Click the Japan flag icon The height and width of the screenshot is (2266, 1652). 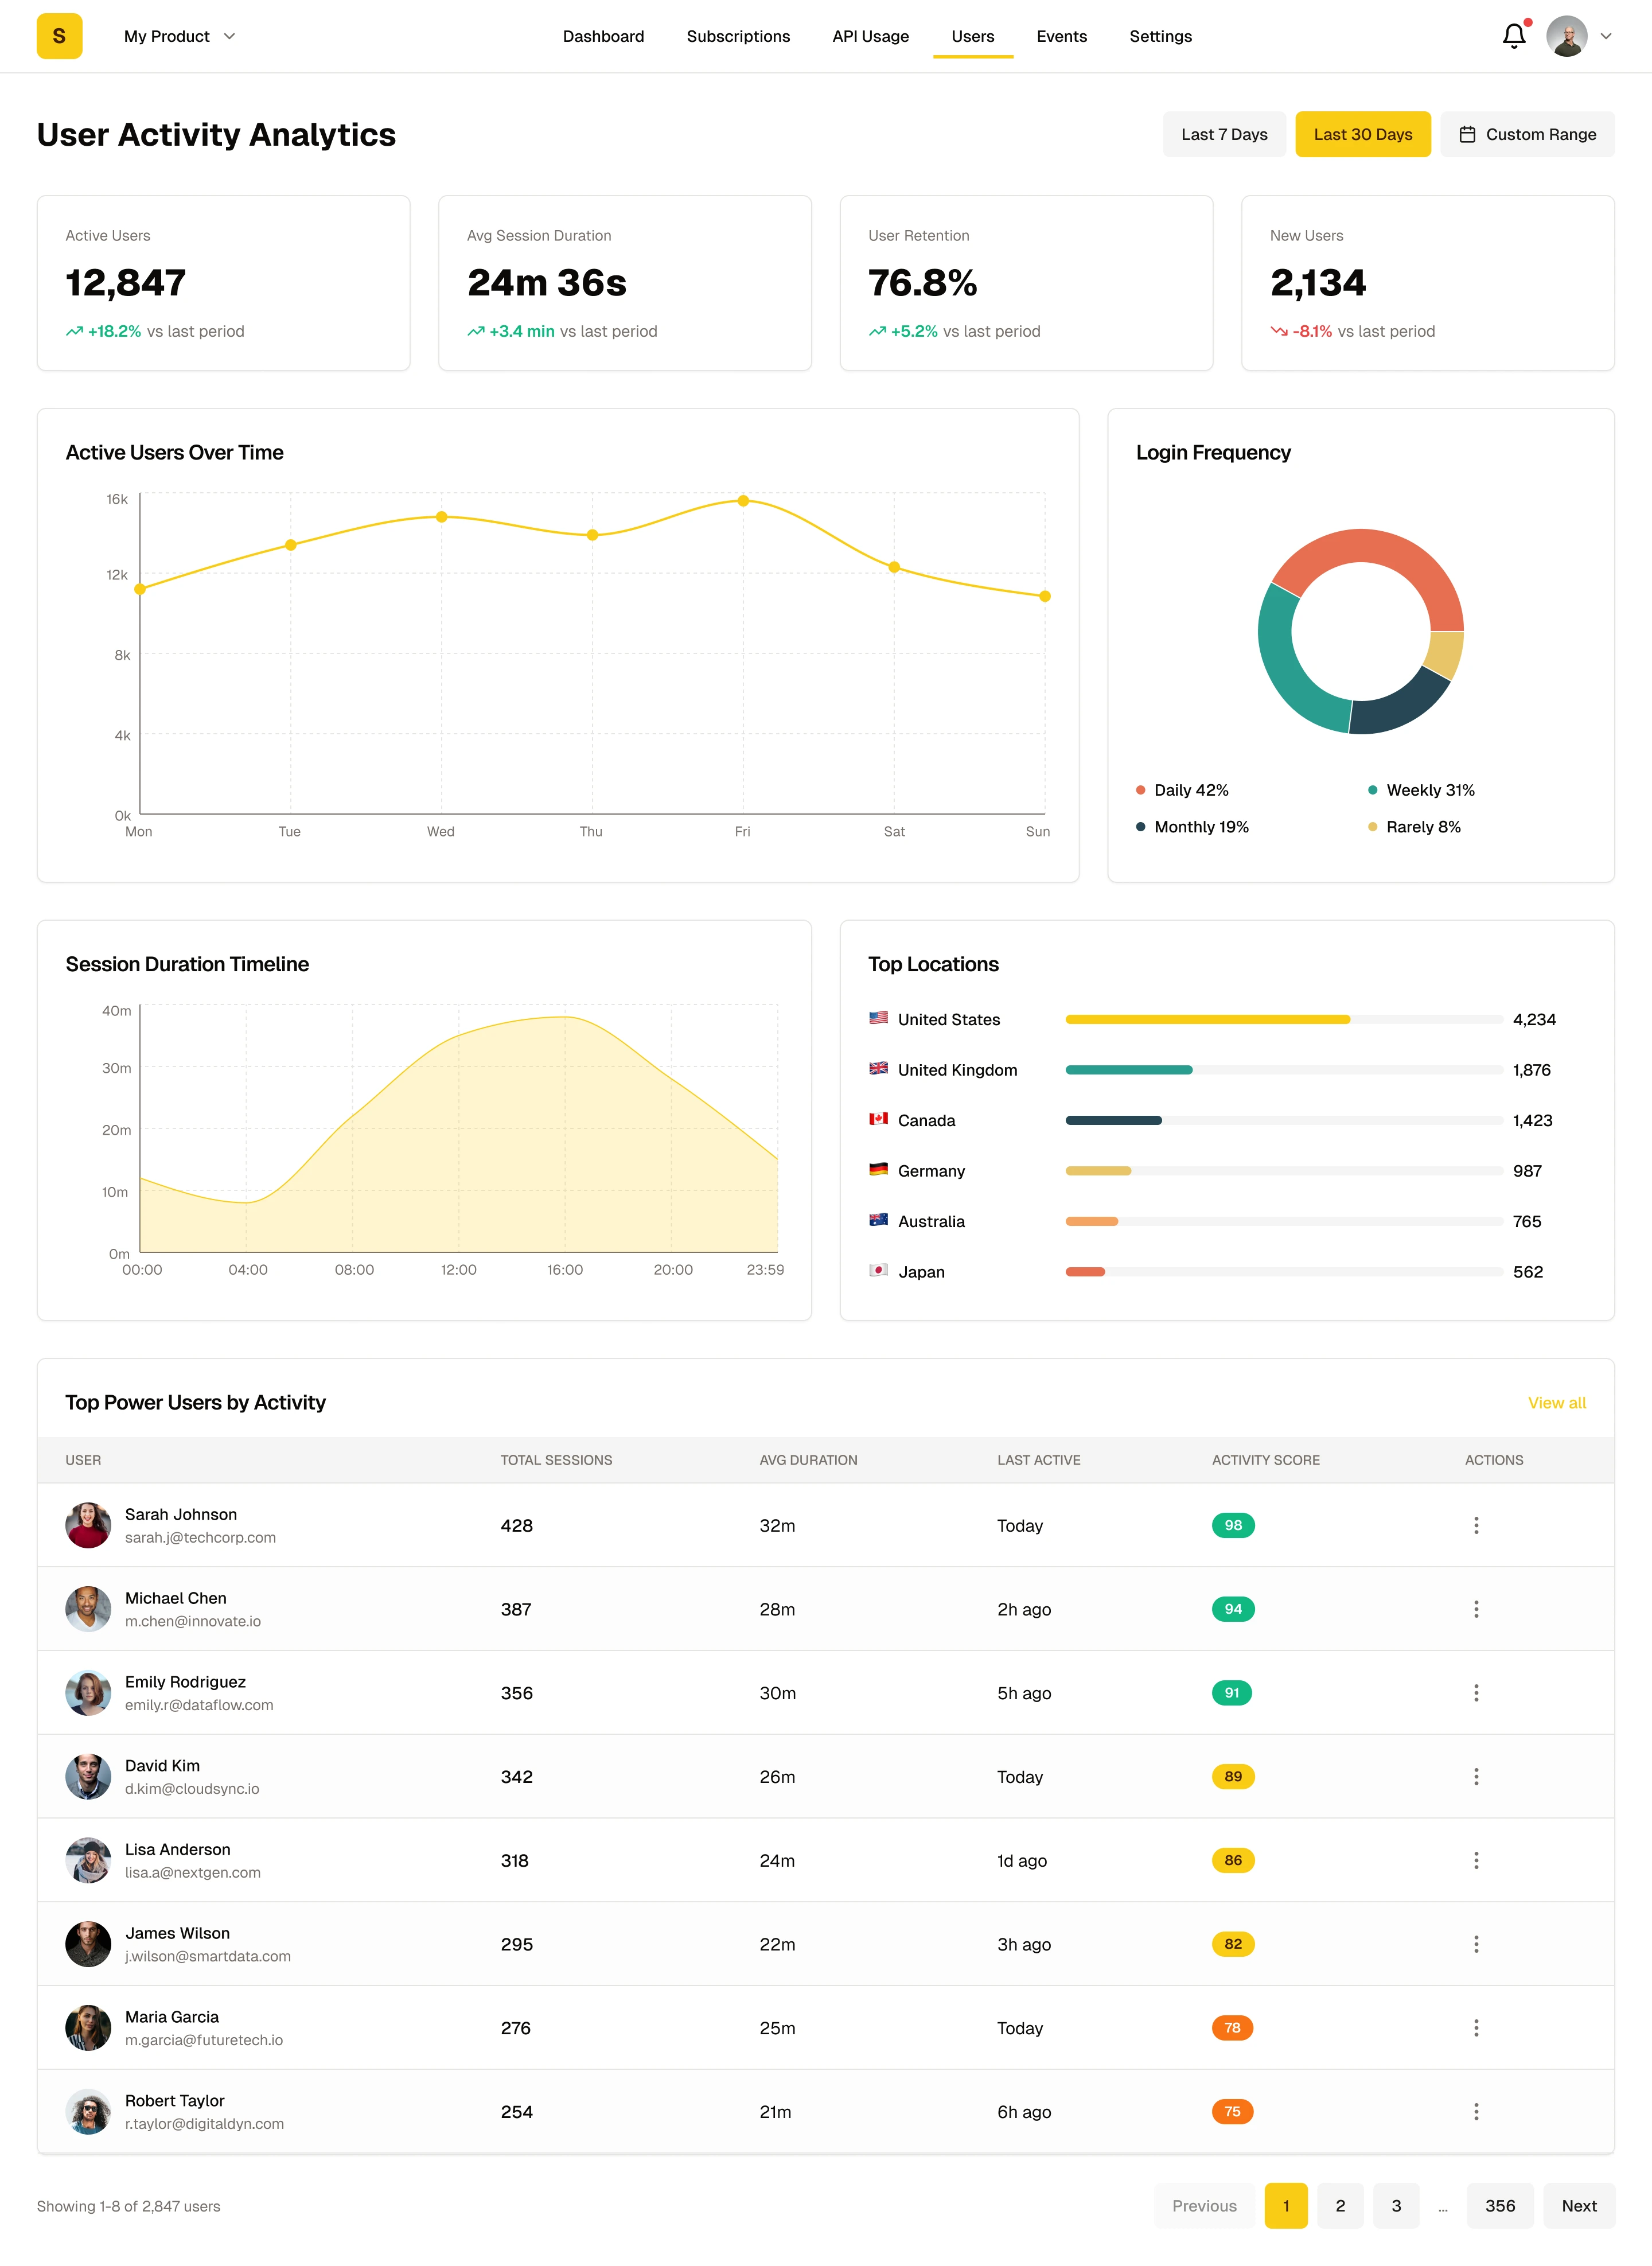point(878,1270)
